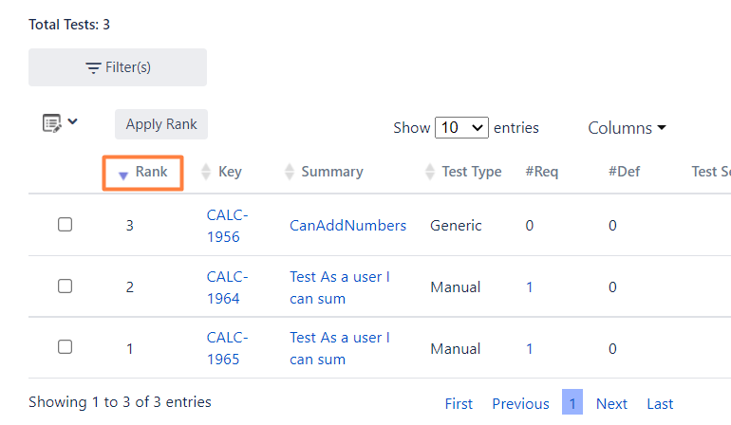Click the Key column sort icon
The height and width of the screenshot is (425, 731).
pos(206,172)
